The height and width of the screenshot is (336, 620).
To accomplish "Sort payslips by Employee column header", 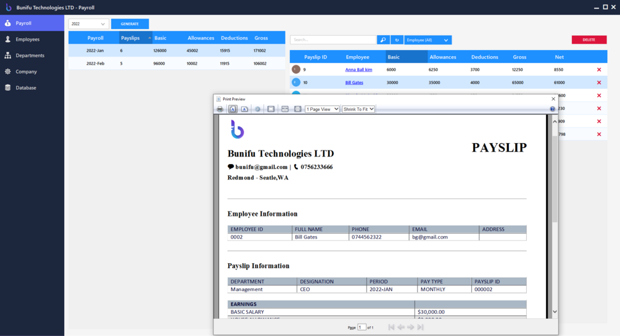I will [357, 57].
